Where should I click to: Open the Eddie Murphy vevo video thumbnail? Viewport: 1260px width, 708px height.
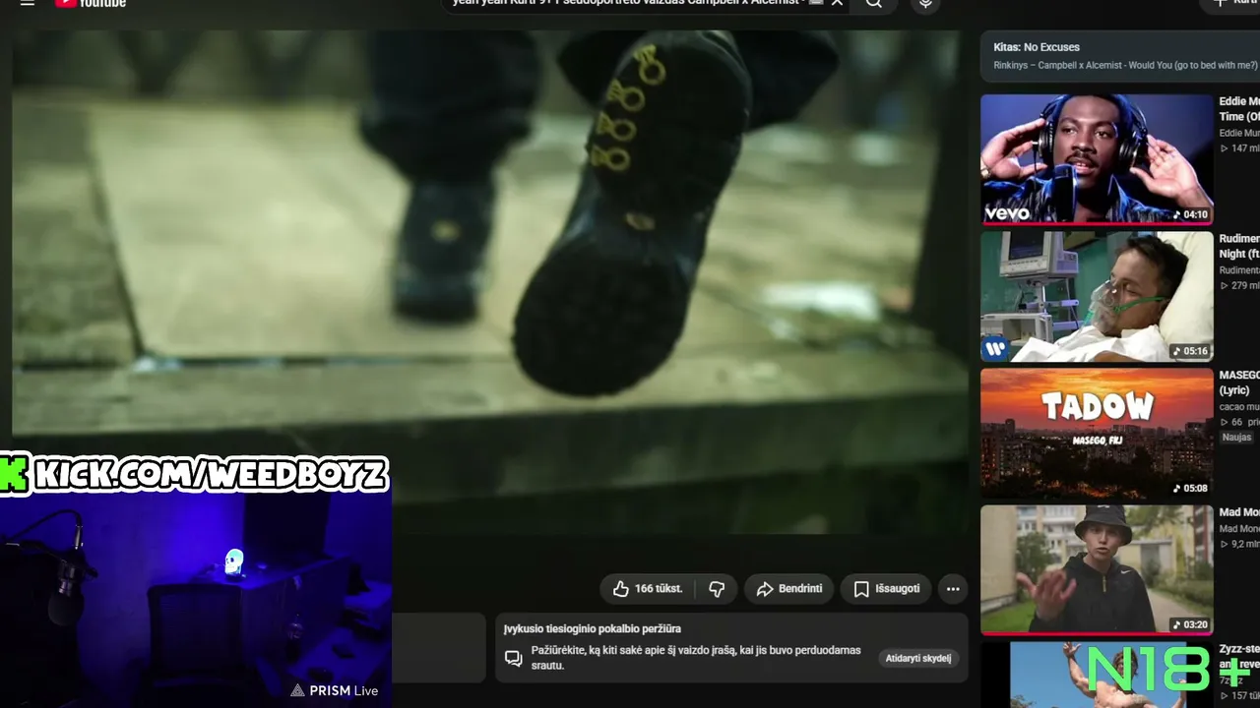click(x=1097, y=159)
